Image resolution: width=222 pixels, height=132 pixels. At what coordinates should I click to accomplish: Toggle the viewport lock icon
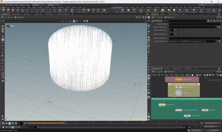pos(149,31)
